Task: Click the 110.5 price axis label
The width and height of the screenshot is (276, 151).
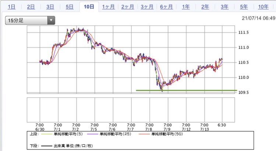Action: click(244, 62)
